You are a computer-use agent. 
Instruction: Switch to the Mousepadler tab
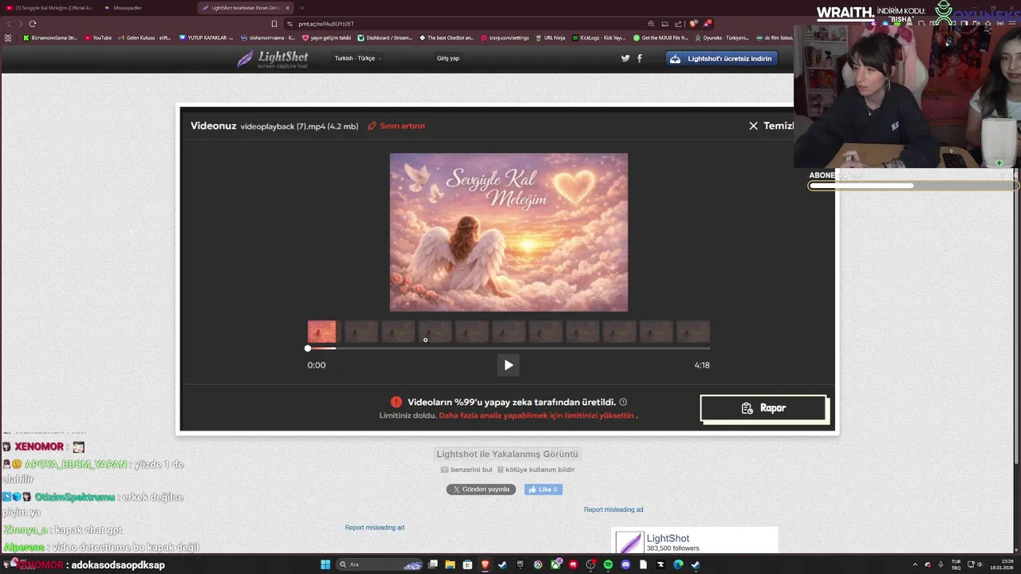pyautogui.click(x=128, y=8)
